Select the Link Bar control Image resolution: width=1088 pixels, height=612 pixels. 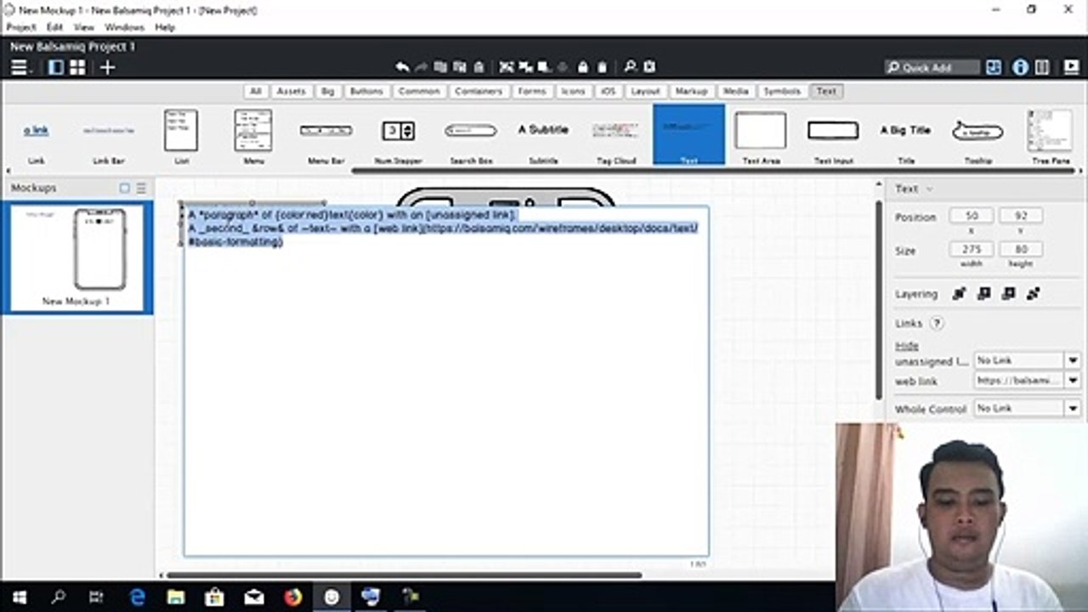(109, 136)
